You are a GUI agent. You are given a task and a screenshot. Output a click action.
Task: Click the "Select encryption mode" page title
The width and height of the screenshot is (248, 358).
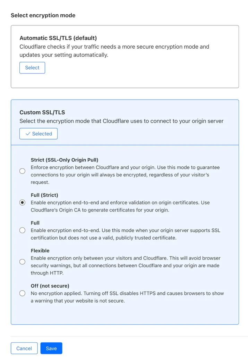pyautogui.click(x=43, y=15)
